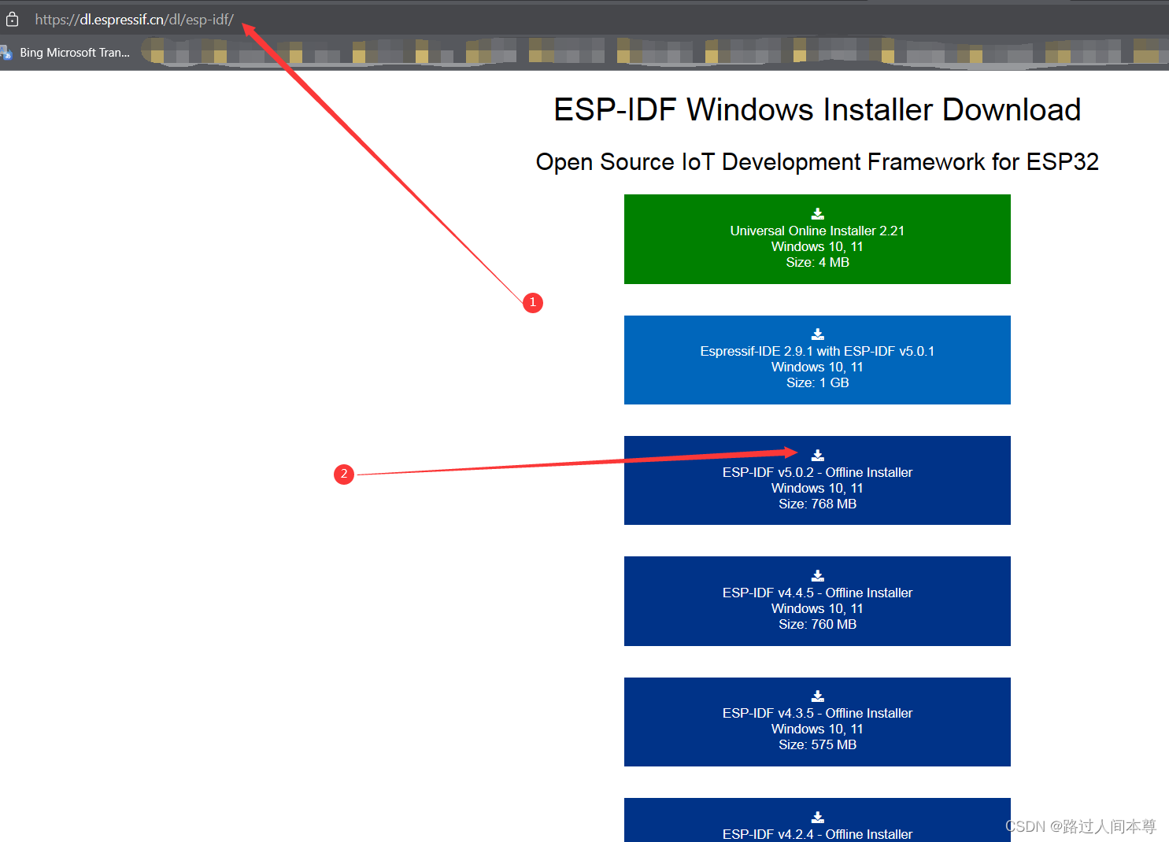Click download icon on ESP-IDF v4.2.4 button
The image size is (1169, 842).
coord(817,816)
